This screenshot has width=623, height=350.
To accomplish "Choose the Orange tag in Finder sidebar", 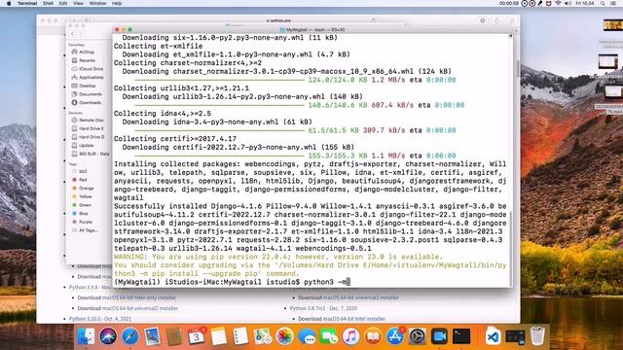I will point(86,188).
